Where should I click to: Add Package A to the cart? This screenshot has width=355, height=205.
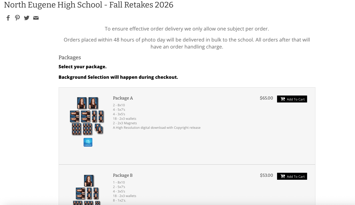click(x=292, y=99)
